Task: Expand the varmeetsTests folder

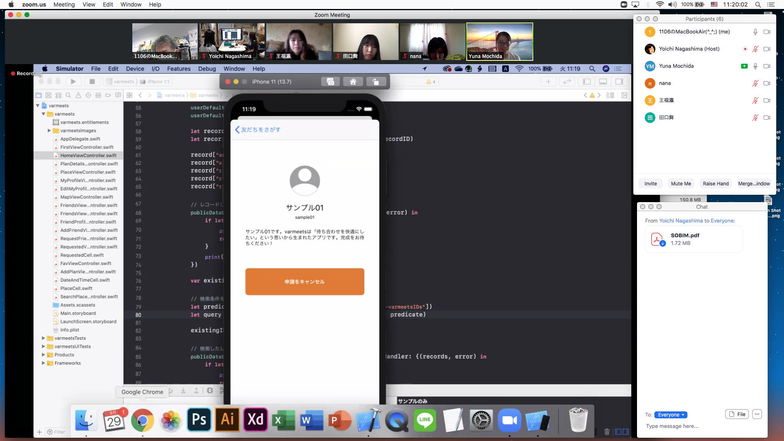Action: coord(43,338)
